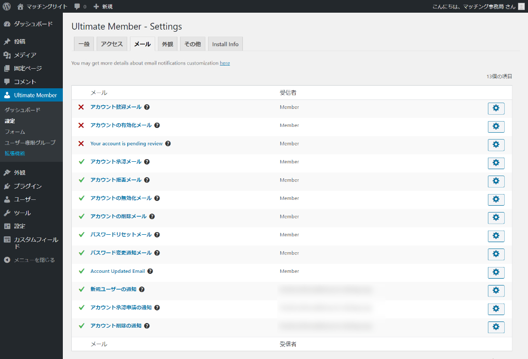Switch to the 一般 tab
528x359 pixels.
click(x=84, y=44)
